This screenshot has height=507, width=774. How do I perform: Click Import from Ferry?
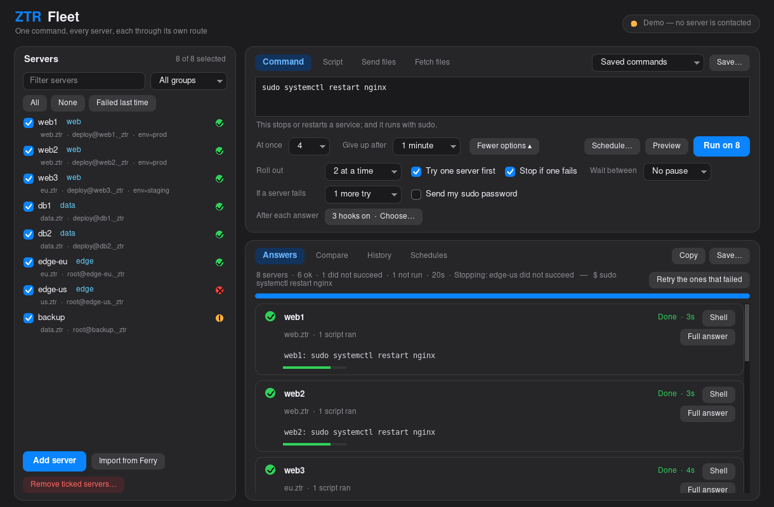click(x=128, y=461)
